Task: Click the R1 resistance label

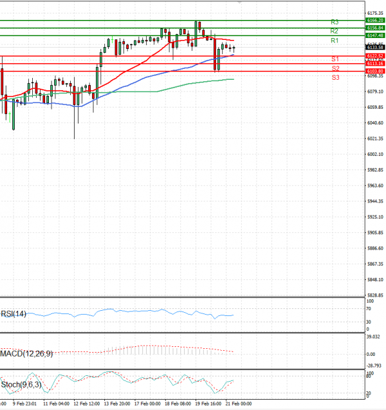Action: click(x=335, y=41)
